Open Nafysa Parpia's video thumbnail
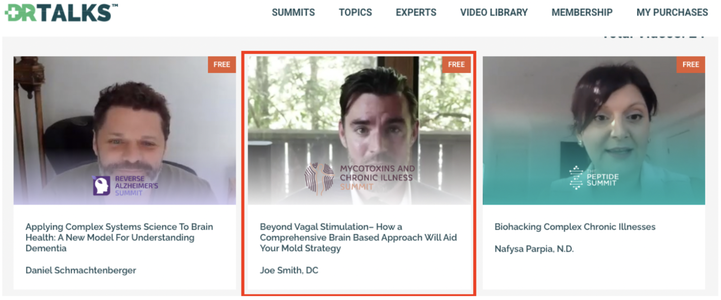This screenshot has width=721, height=300. click(594, 131)
